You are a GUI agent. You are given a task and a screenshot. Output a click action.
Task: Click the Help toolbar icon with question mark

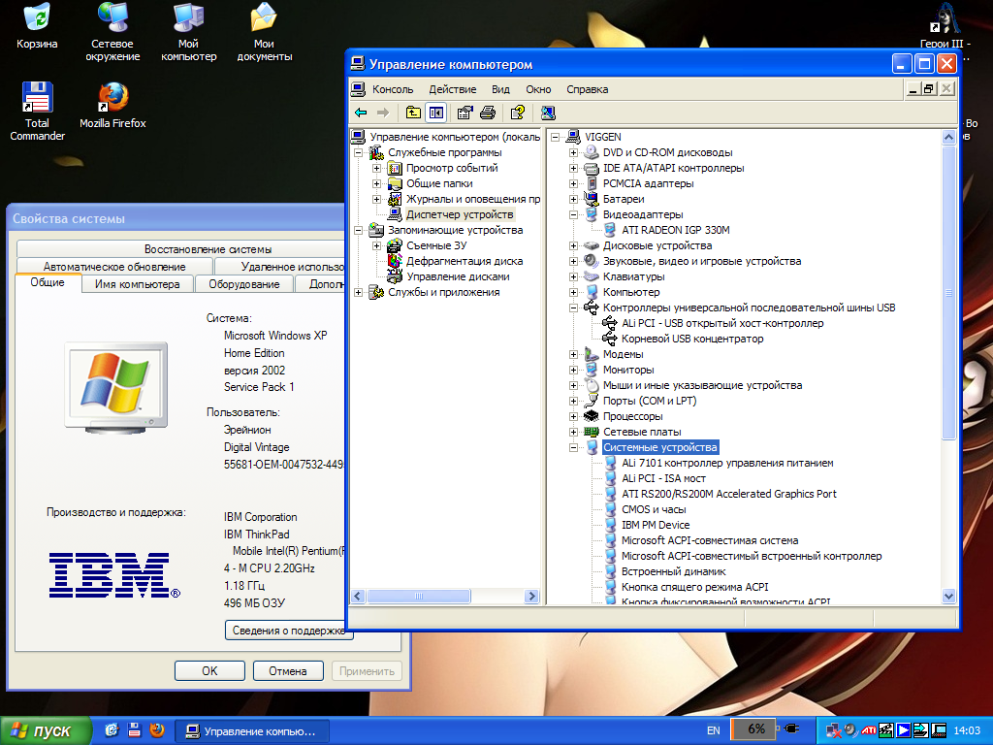[x=518, y=113]
